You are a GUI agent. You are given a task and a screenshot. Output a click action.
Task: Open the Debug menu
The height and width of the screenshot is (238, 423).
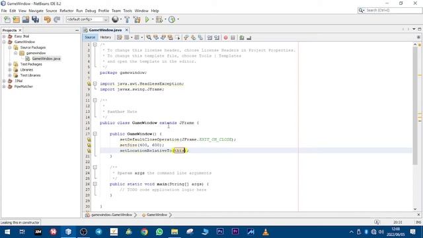click(91, 11)
